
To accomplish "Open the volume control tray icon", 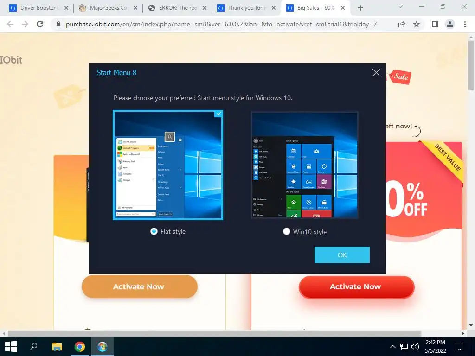I will coord(415,347).
